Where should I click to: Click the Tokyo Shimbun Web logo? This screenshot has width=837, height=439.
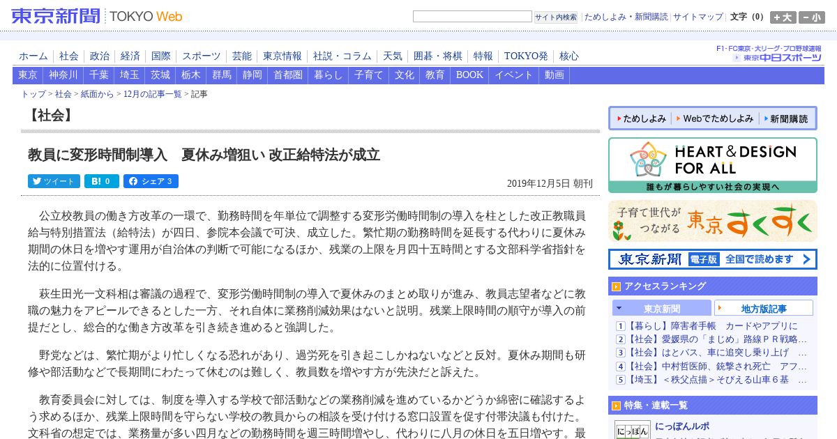97,16
